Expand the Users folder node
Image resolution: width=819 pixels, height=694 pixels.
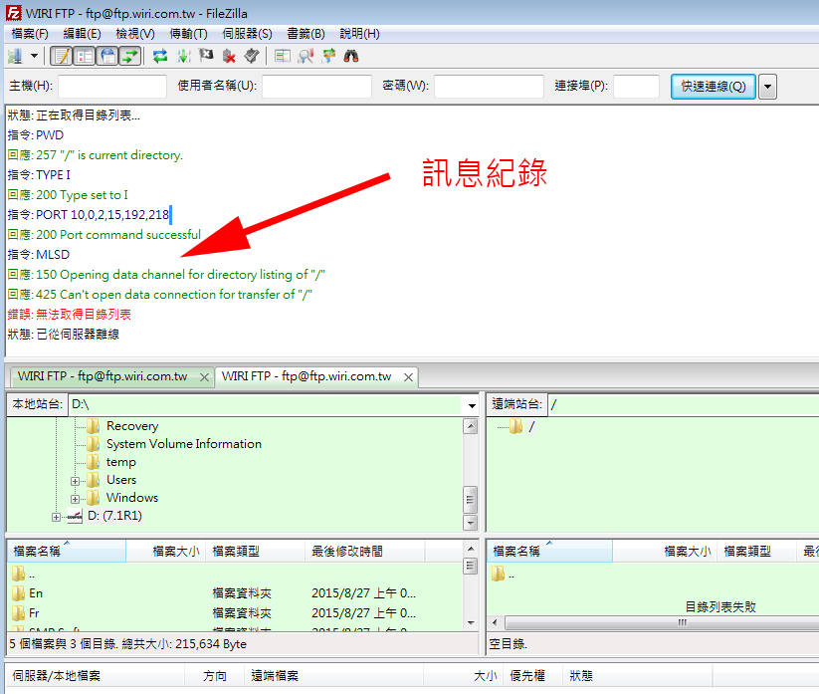(x=76, y=481)
